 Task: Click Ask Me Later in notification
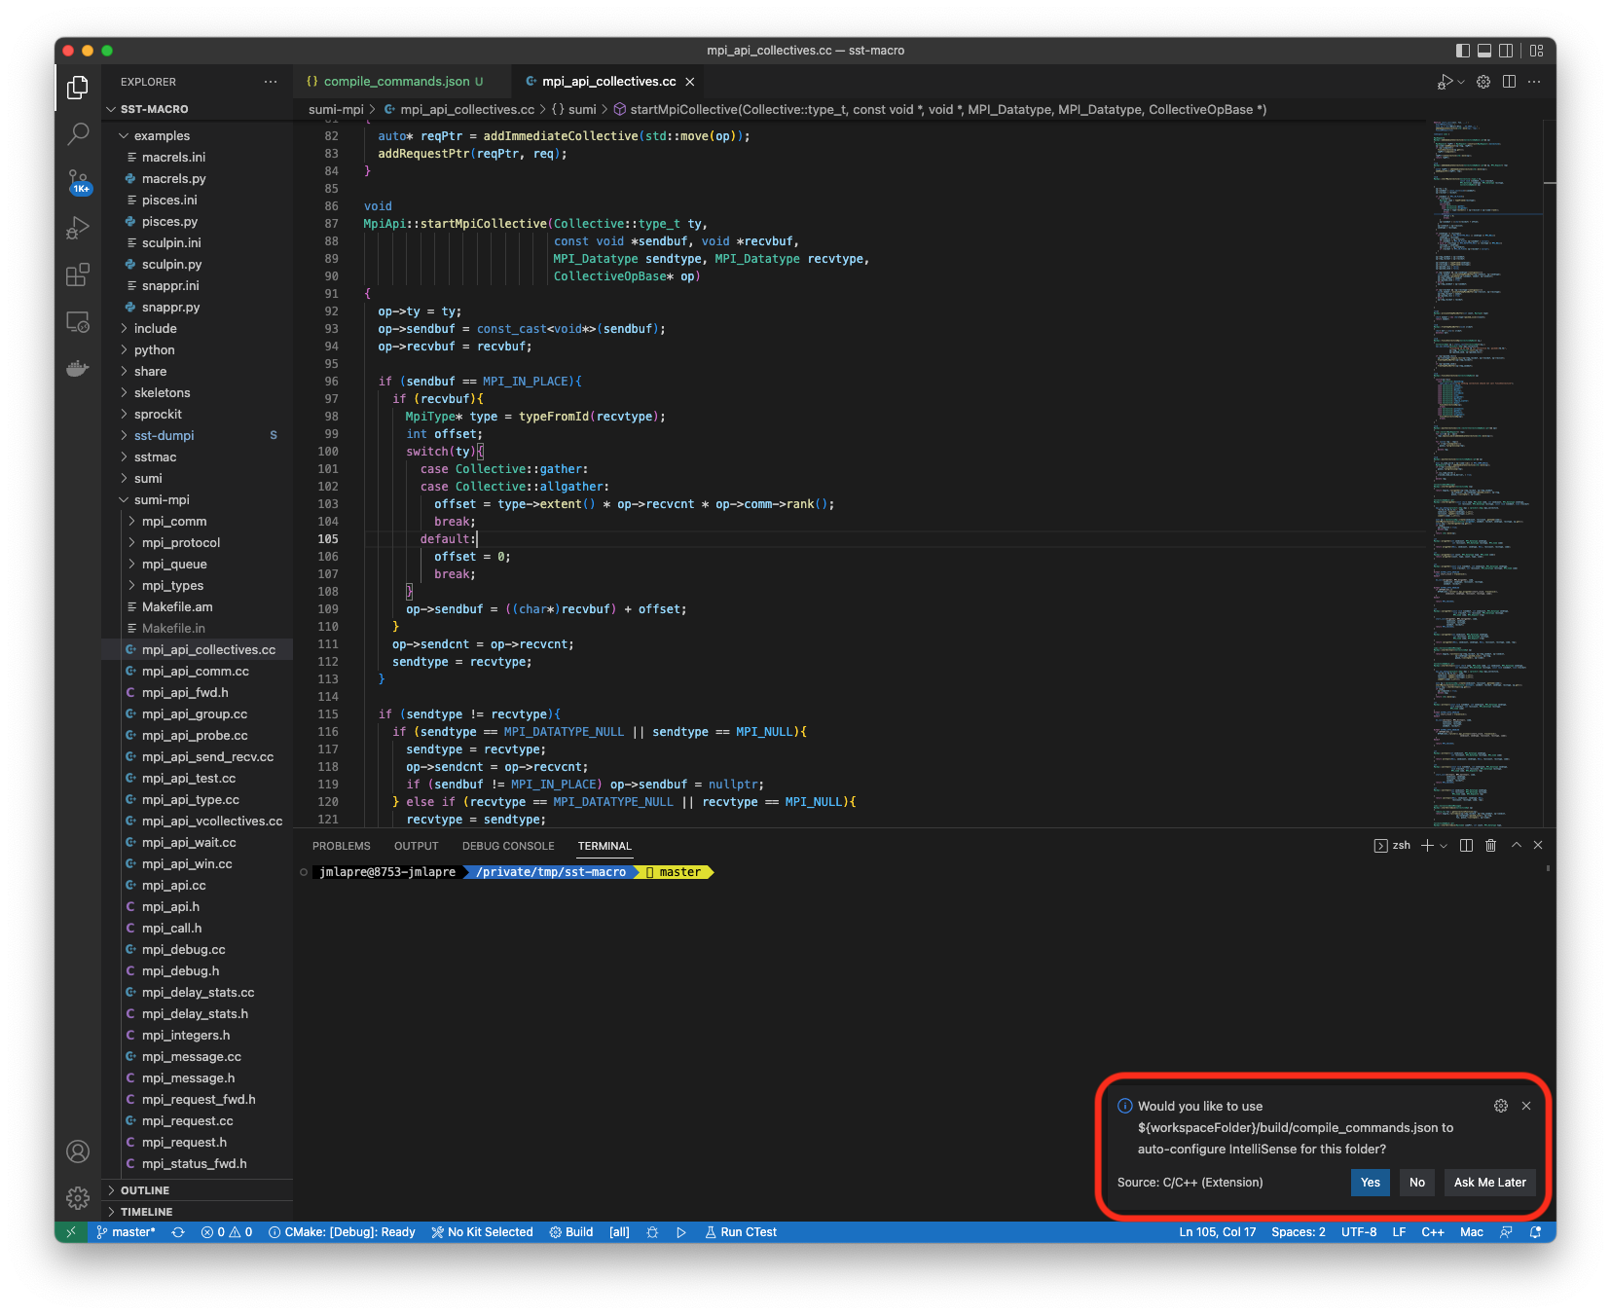[x=1489, y=1183]
